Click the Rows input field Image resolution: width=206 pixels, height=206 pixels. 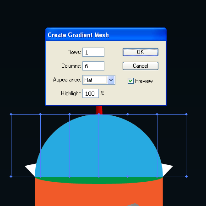[x=93, y=52]
